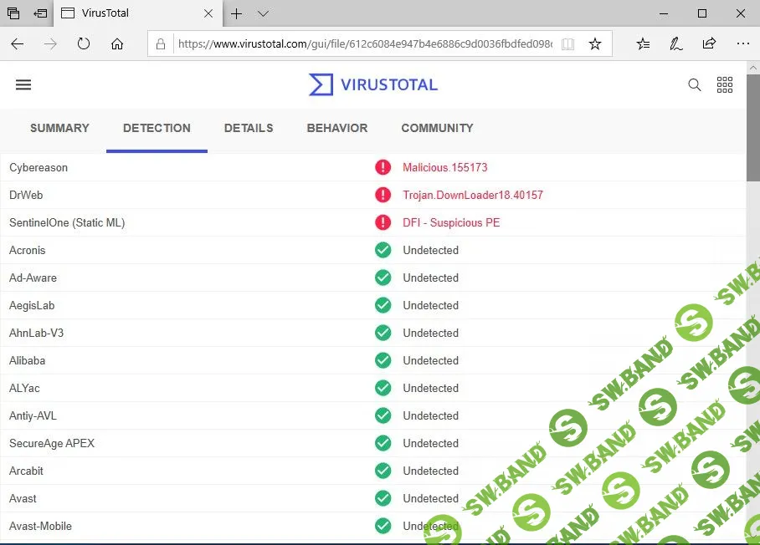The height and width of the screenshot is (545, 760).
Task: Go to the browser home page
Action: coord(117,44)
